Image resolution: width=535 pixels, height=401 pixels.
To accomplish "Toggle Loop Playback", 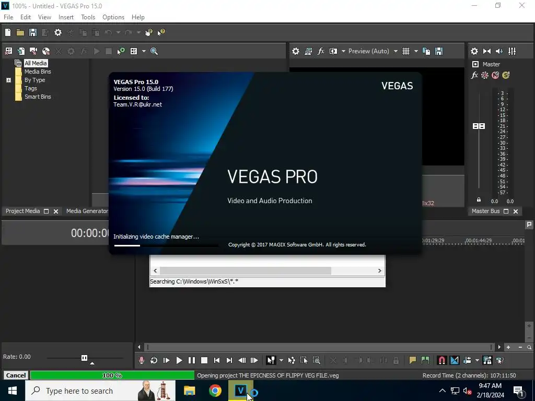I will tap(154, 360).
